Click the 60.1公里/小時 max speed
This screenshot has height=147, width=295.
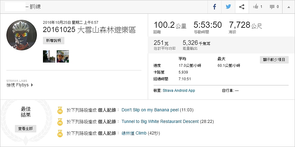pos(229,66)
